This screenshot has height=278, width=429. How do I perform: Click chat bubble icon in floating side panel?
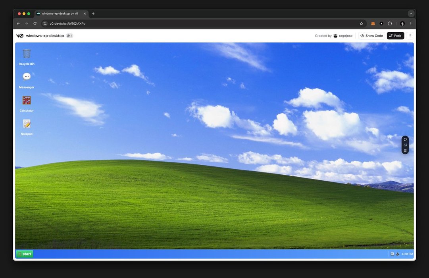(405, 139)
